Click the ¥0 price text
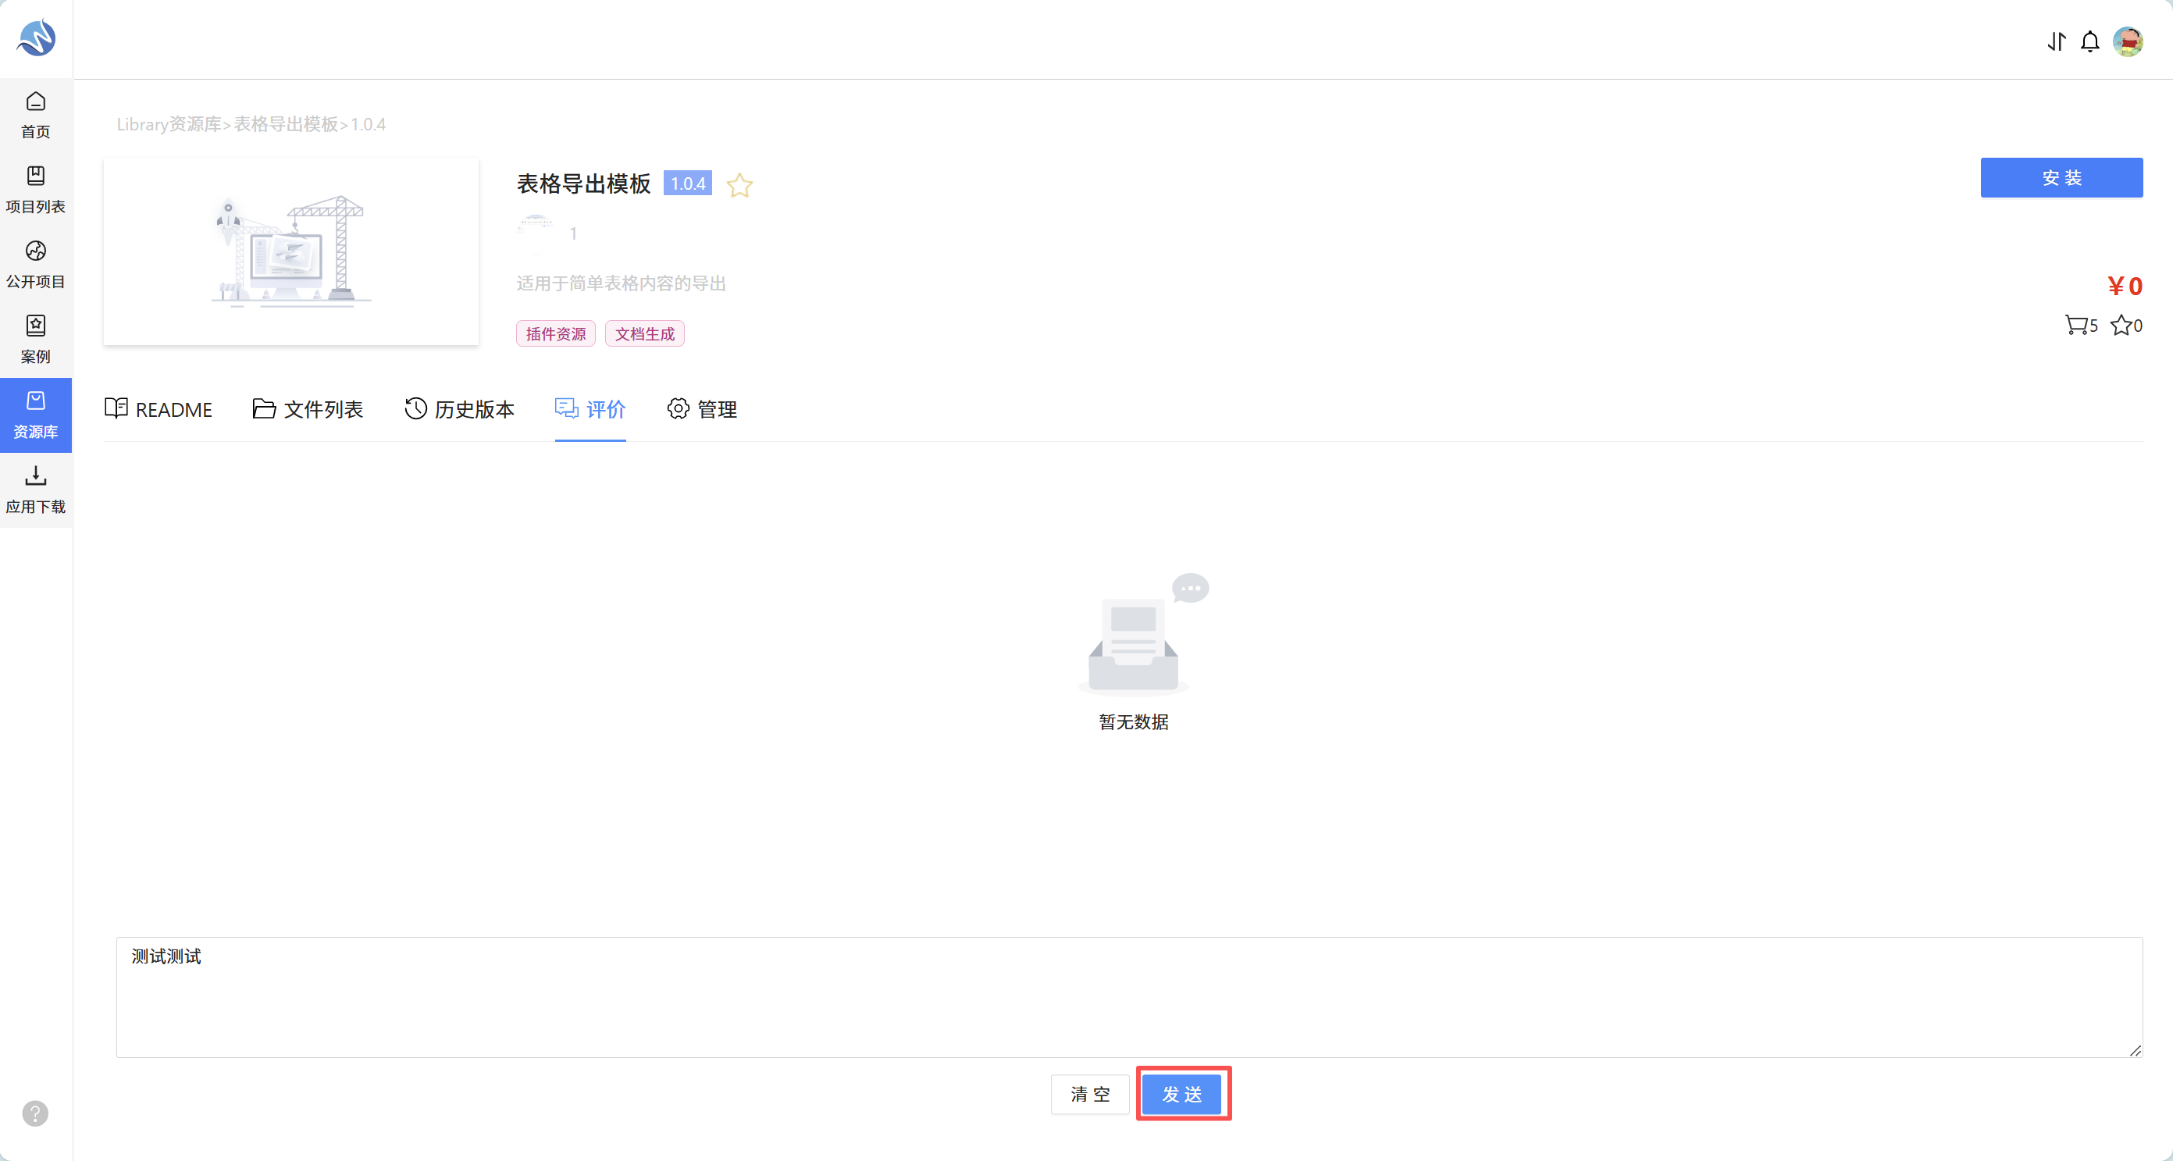Image resolution: width=2173 pixels, height=1161 pixels. click(2124, 286)
